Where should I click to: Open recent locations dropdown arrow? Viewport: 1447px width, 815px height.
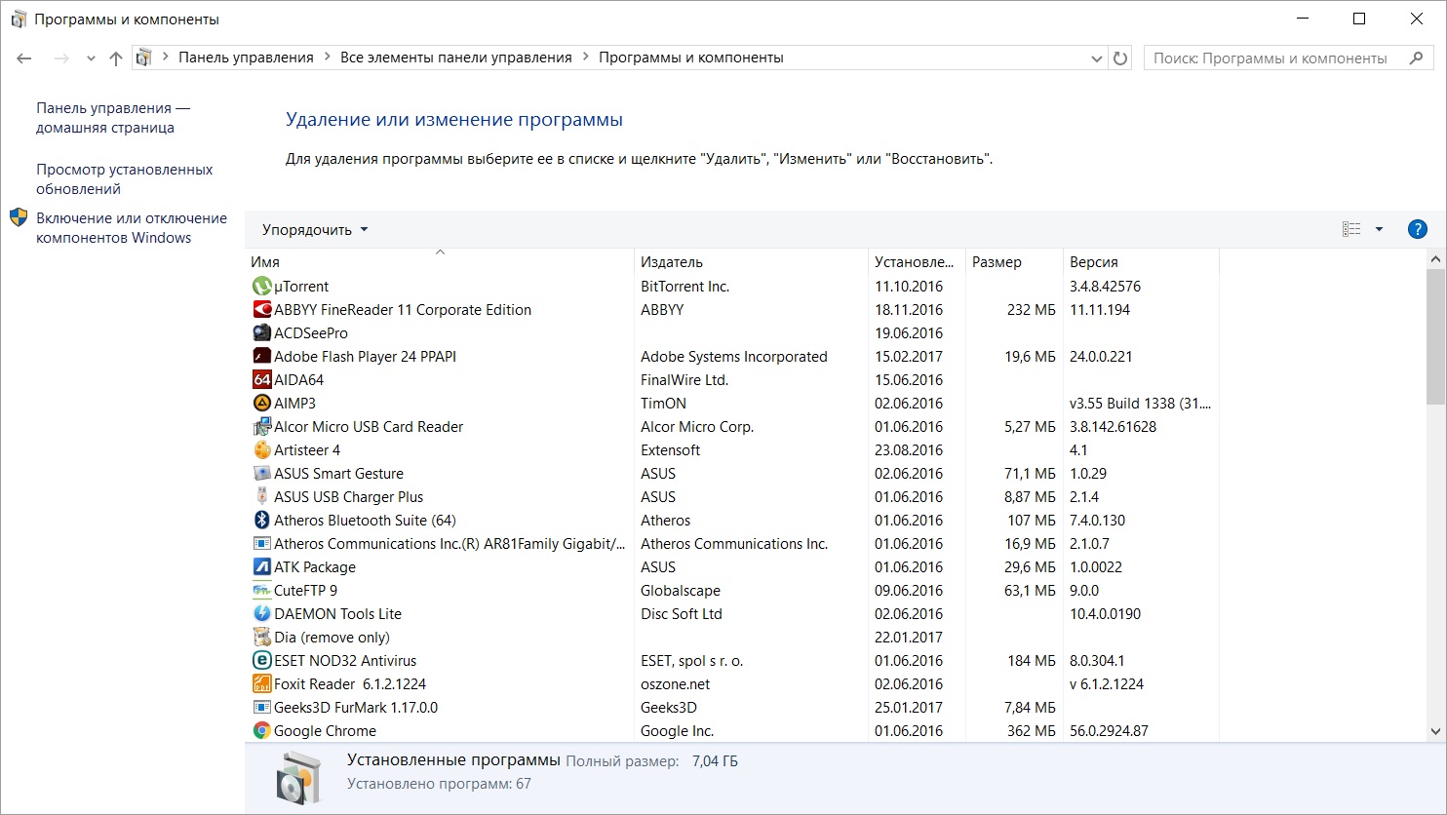click(x=91, y=58)
